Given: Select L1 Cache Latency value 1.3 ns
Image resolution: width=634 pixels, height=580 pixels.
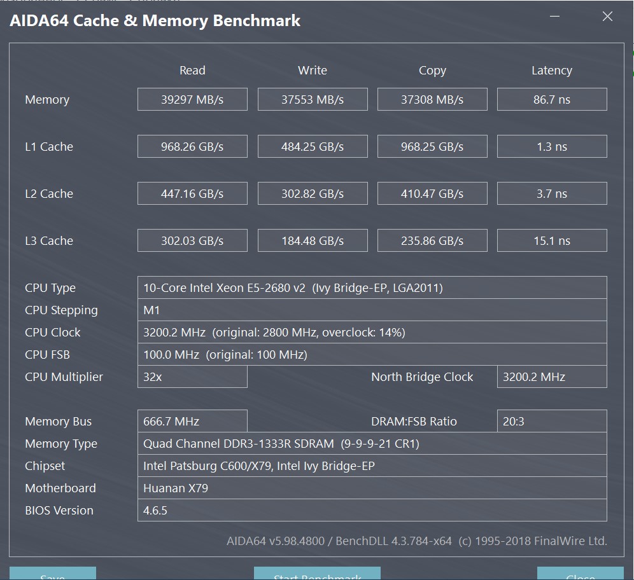Looking at the screenshot, I should pos(552,146).
